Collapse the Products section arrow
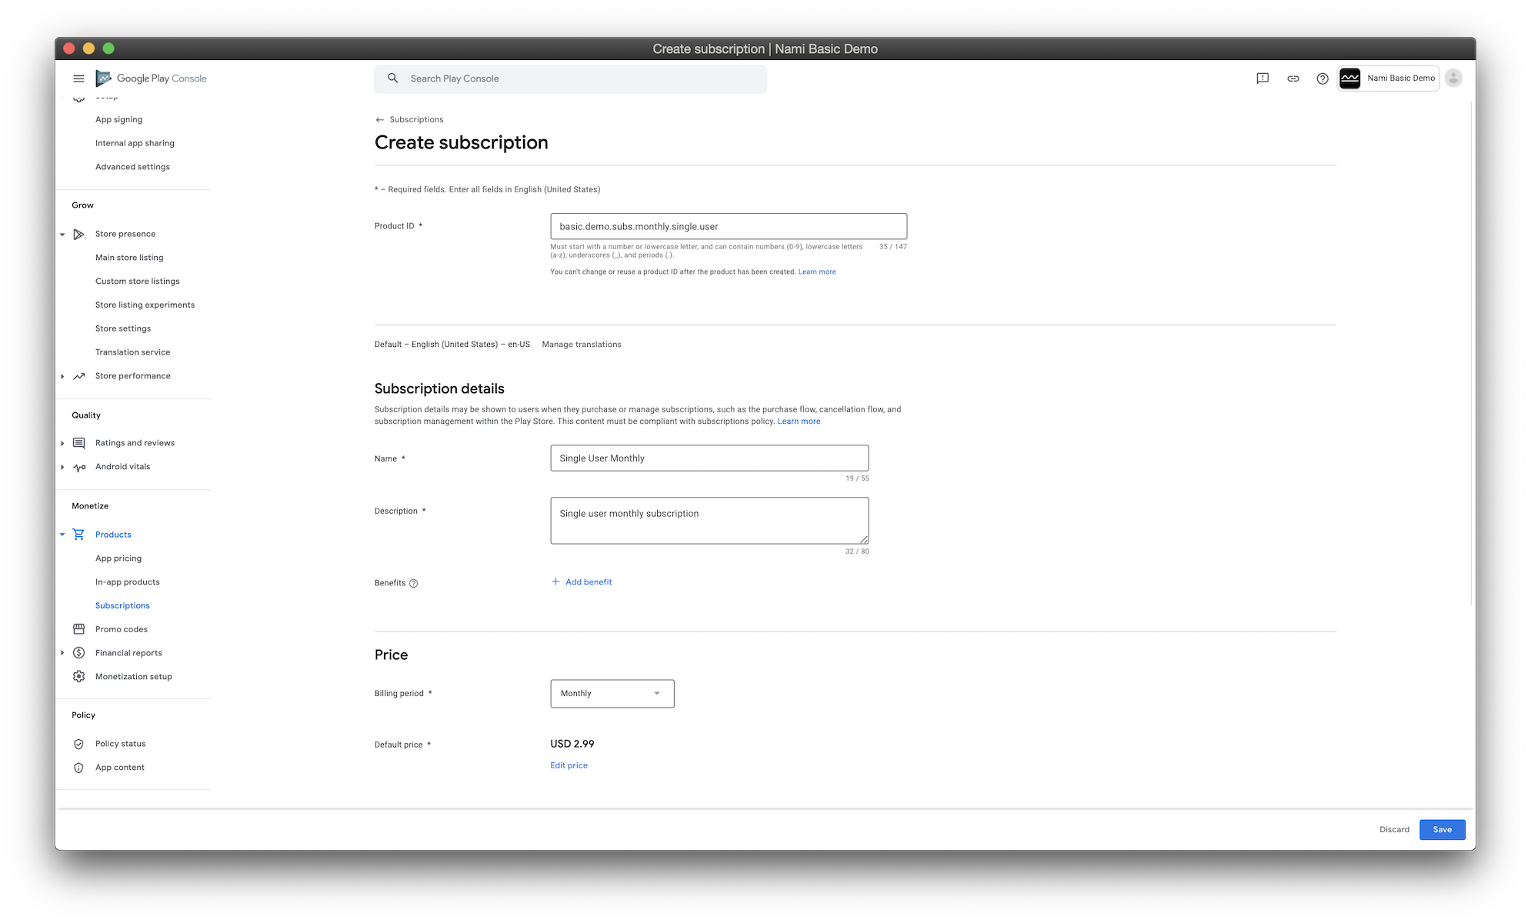The width and height of the screenshot is (1531, 923). tap(62, 535)
